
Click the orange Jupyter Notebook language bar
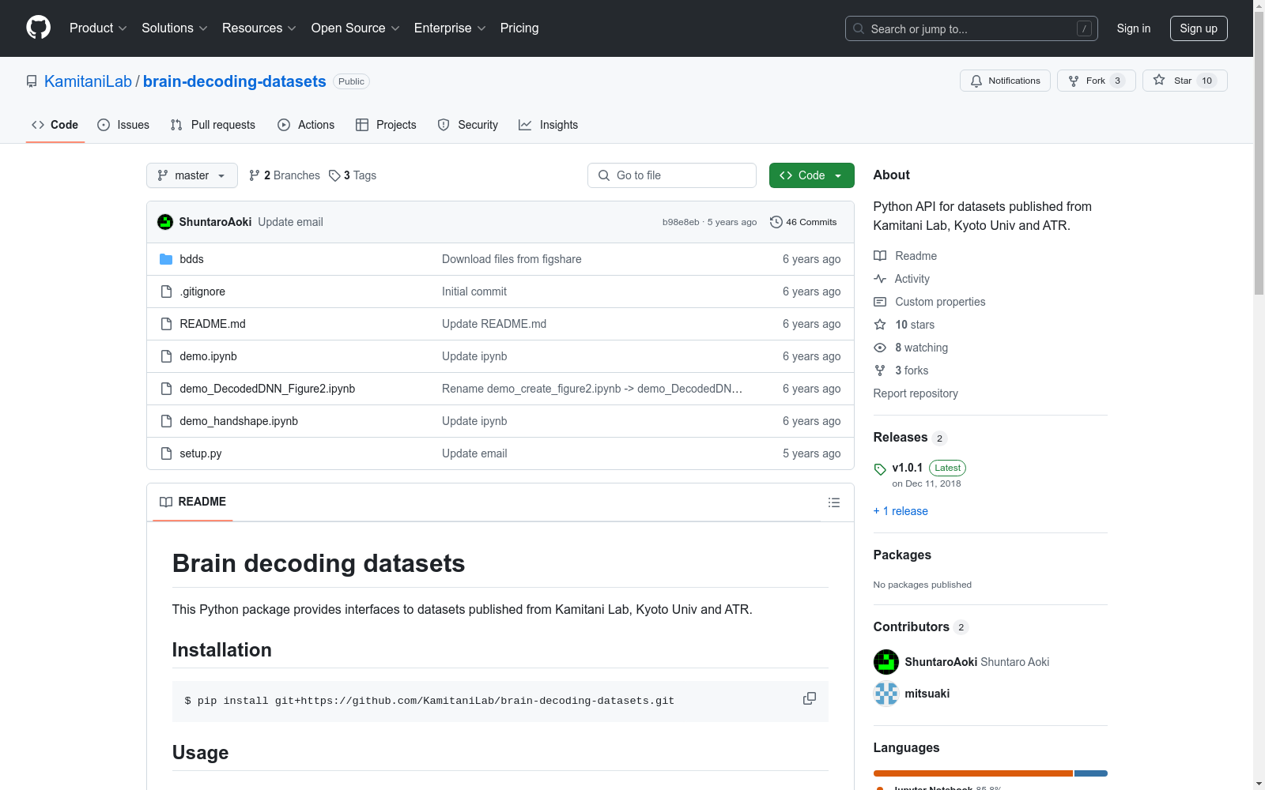pos(972,773)
